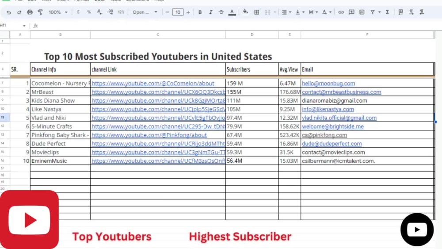
Task: Increase font size with plus button
Action: click(x=188, y=12)
